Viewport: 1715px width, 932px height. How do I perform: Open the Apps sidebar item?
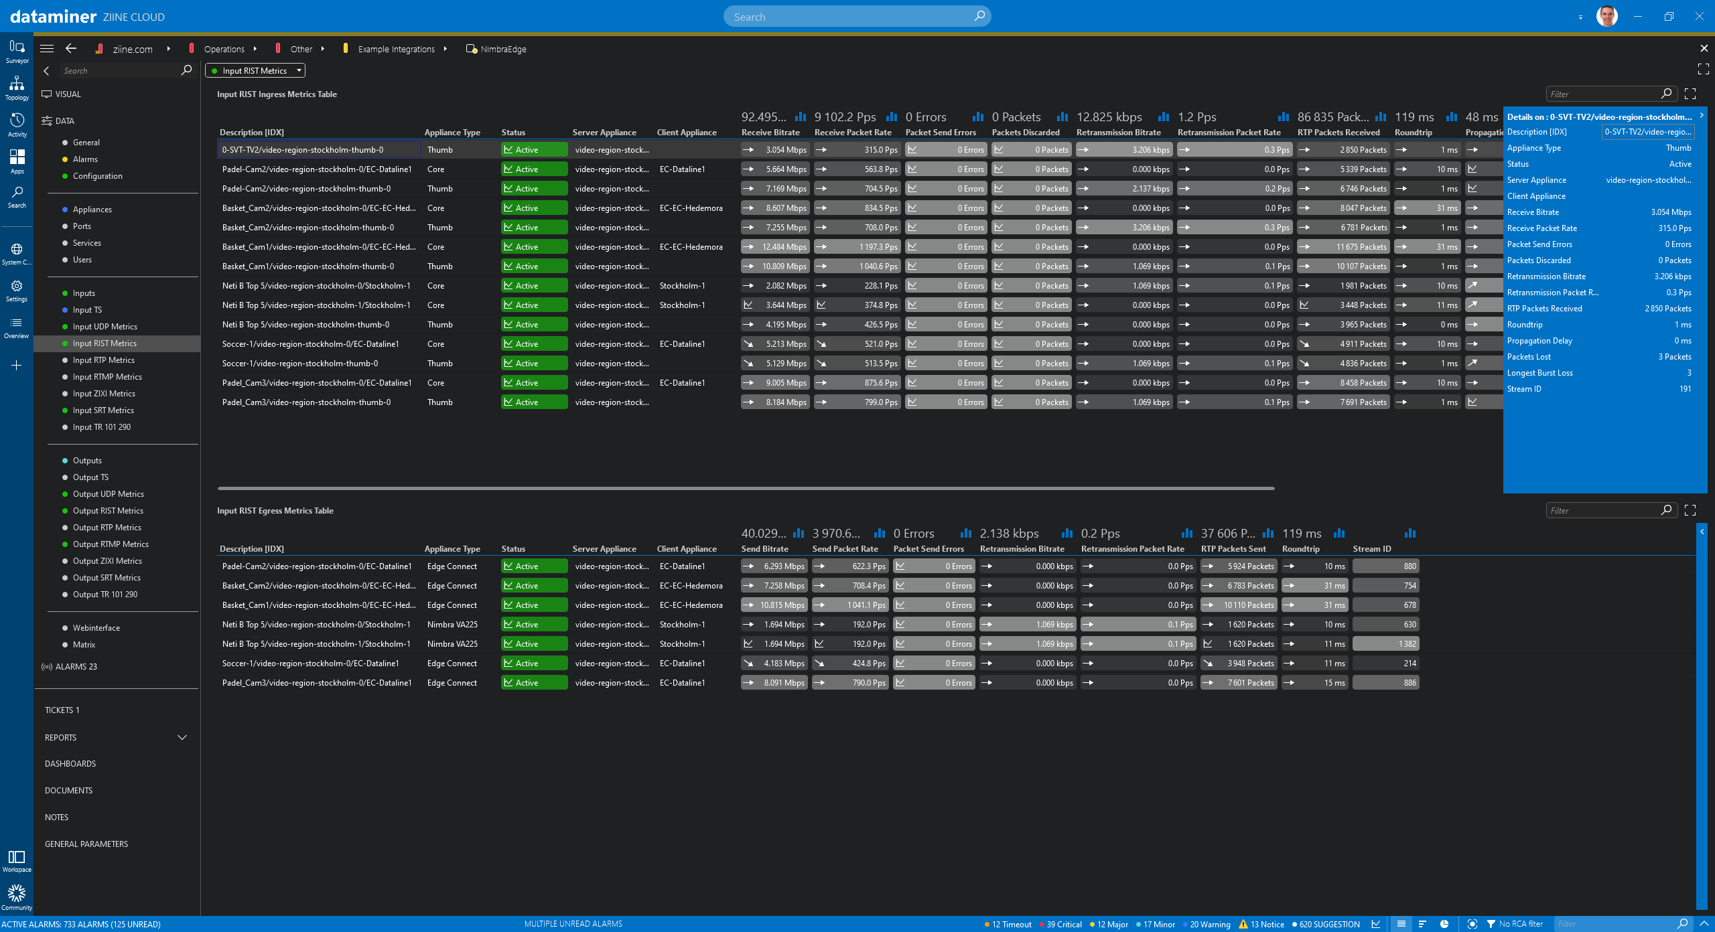coord(17,162)
